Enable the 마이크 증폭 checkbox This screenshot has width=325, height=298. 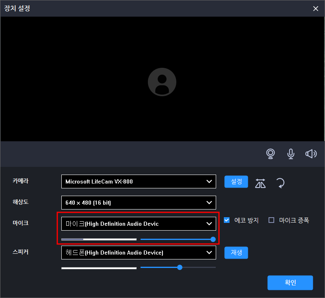(271, 220)
